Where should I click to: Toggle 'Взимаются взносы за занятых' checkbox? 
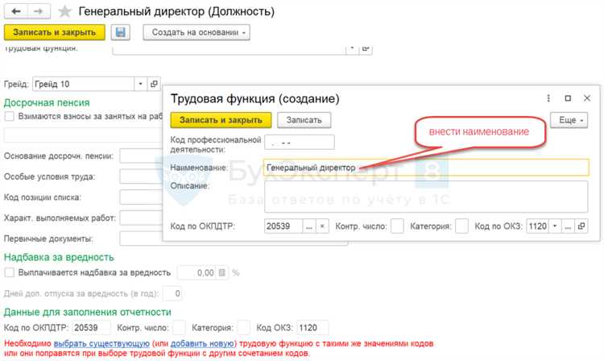tap(10, 117)
